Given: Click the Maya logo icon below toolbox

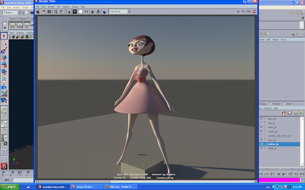Looking at the screenshot, I should 4,166.
